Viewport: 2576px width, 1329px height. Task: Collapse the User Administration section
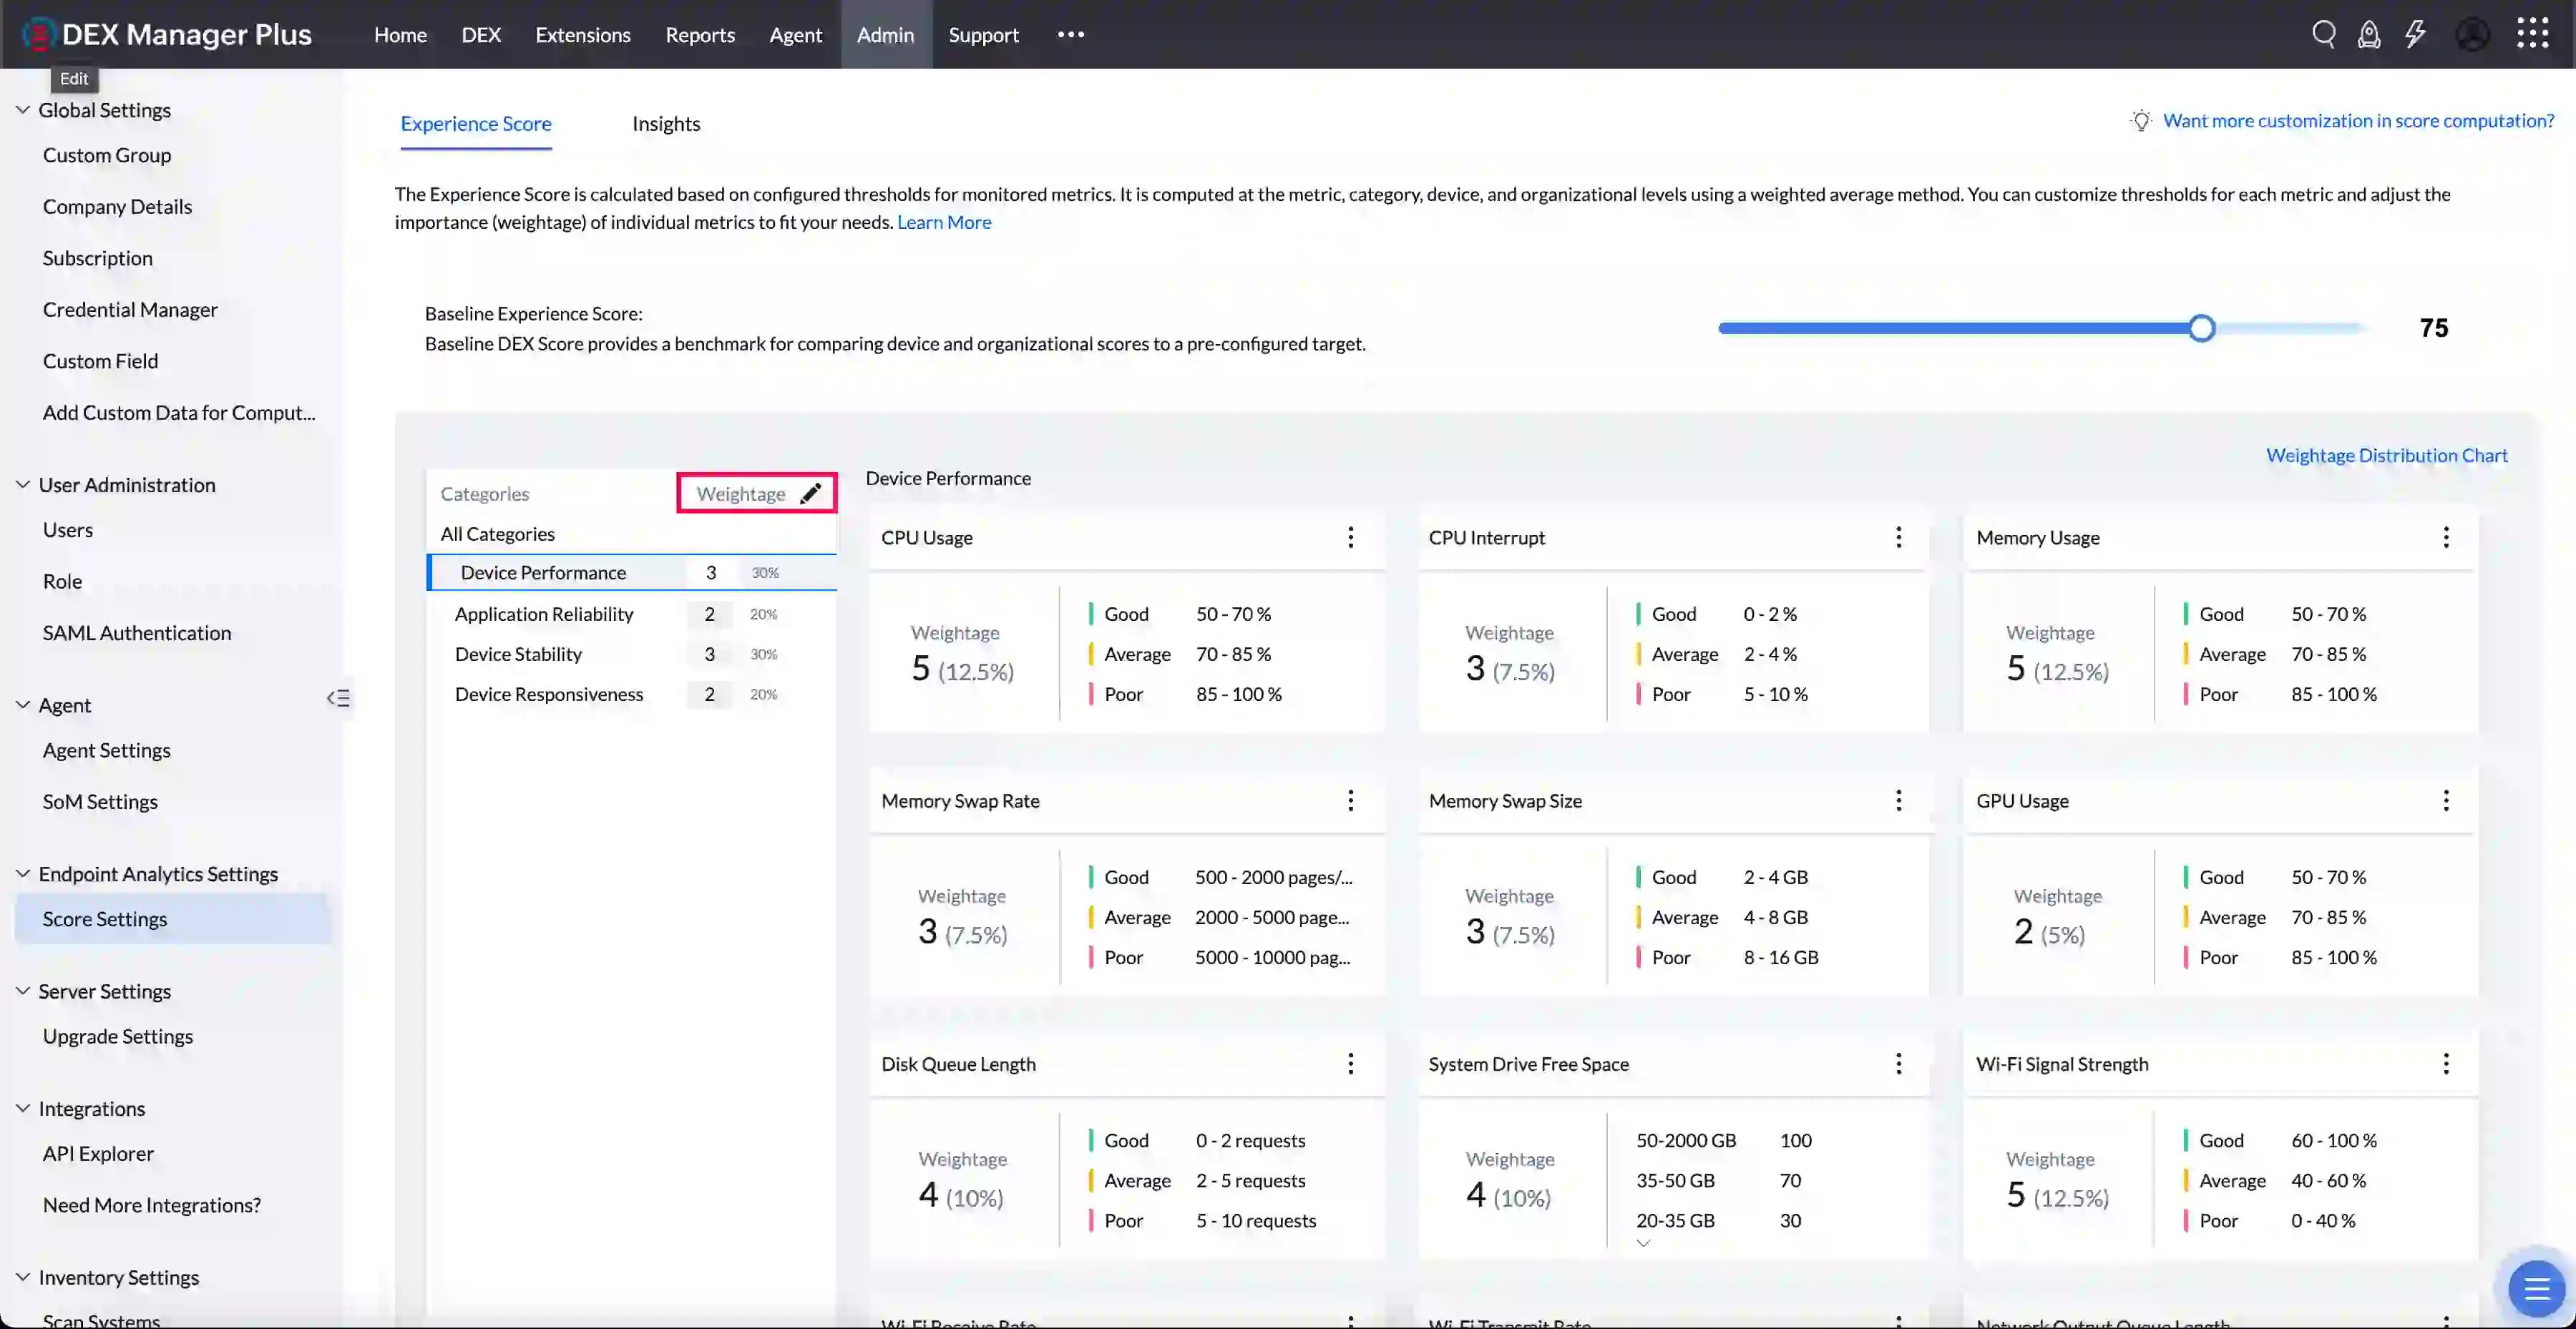tap(23, 485)
